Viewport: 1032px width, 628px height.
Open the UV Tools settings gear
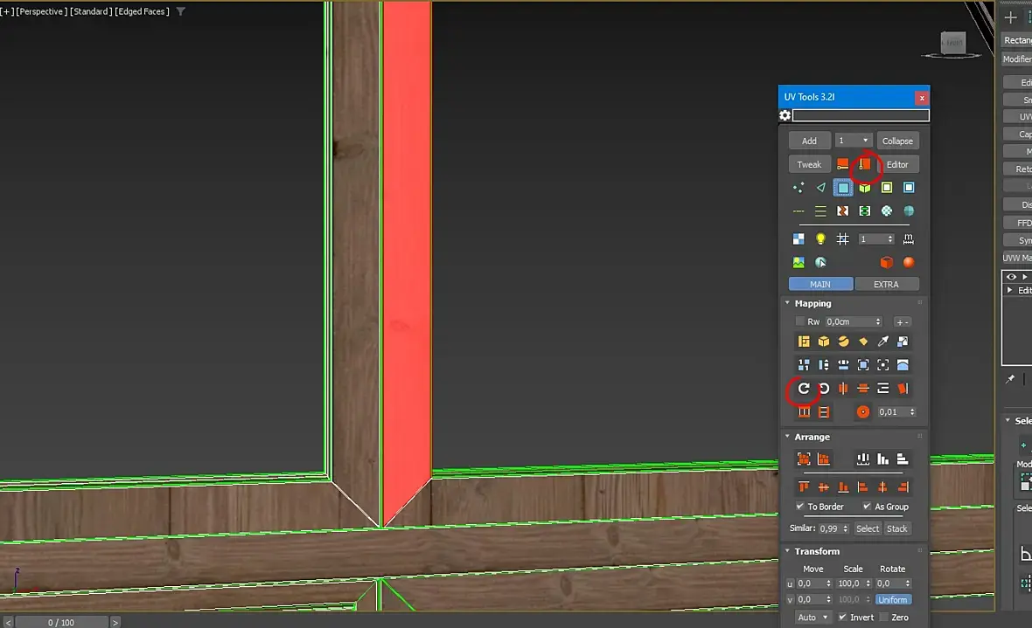tap(785, 116)
